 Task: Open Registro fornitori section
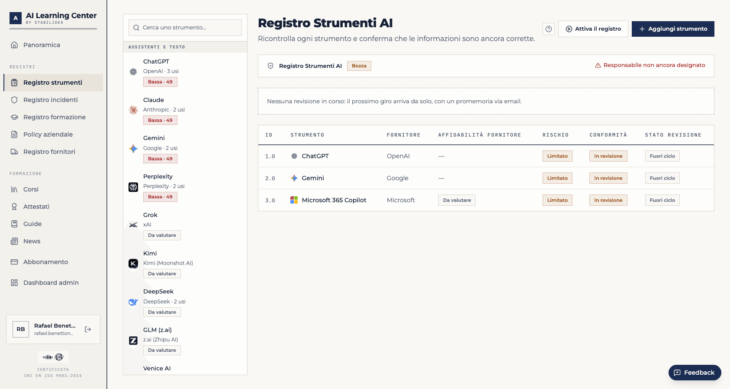click(x=53, y=152)
